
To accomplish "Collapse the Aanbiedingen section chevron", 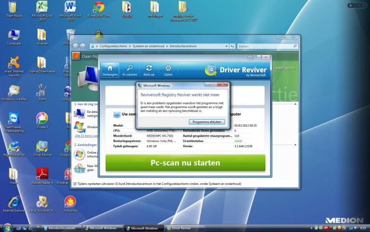I will [295, 145].
